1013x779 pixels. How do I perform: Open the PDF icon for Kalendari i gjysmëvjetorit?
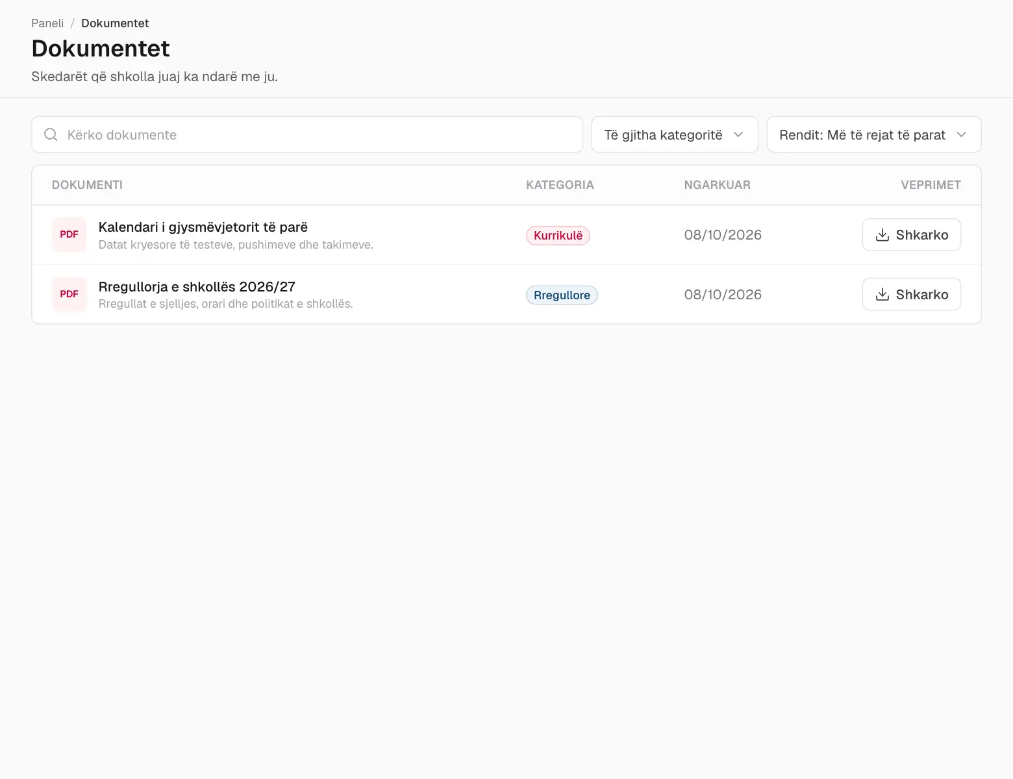(69, 234)
